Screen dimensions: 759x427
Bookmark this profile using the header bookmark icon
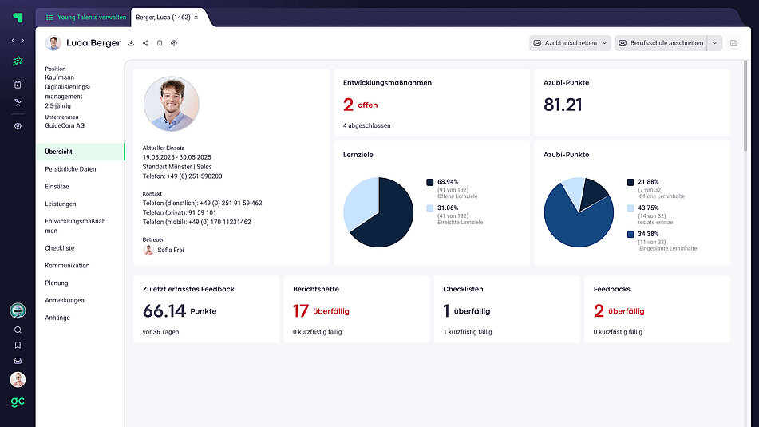pos(160,43)
